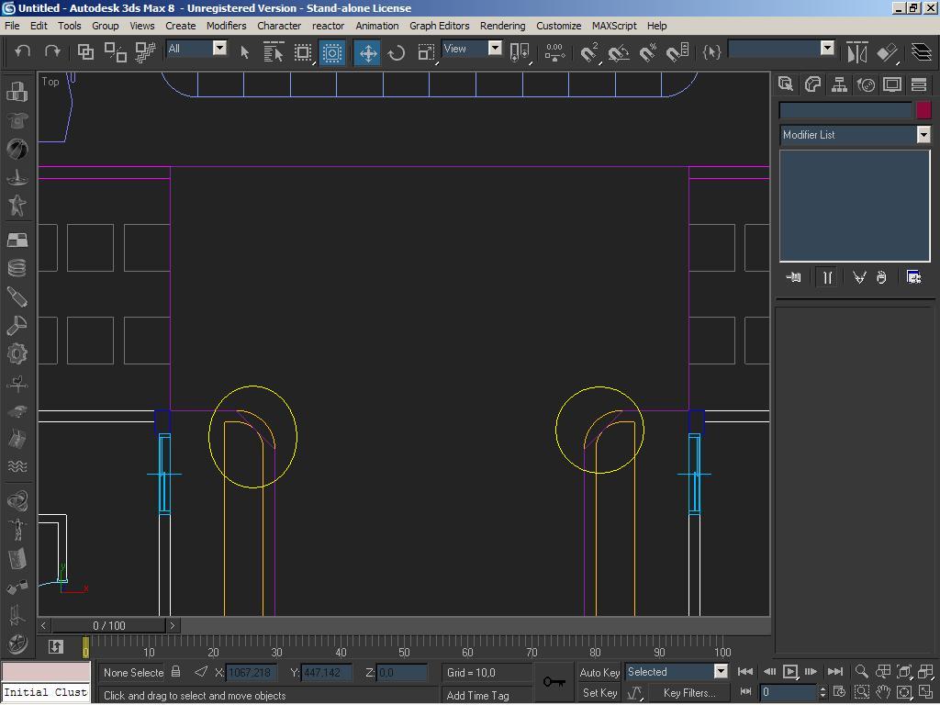The height and width of the screenshot is (705, 940).
Task: Activate the Select and Move tool
Action: 367,52
